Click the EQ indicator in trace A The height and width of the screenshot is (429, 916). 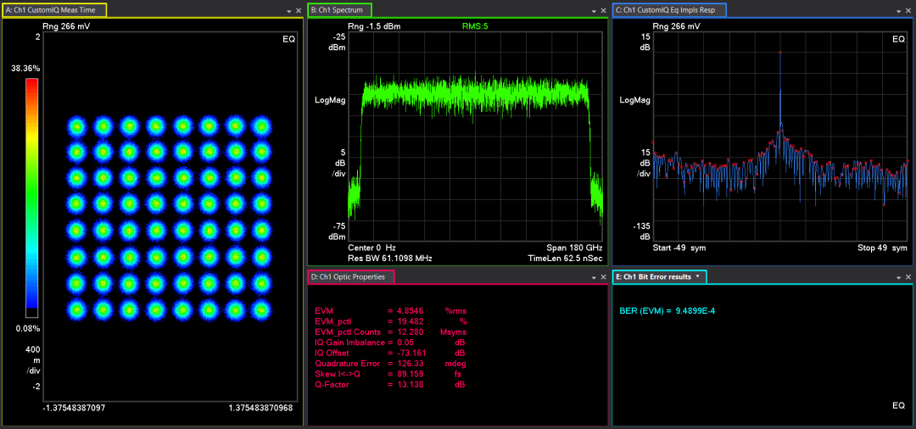coord(288,39)
